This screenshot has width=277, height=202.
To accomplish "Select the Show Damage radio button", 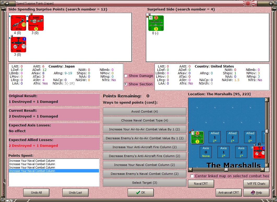I will (x=126, y=76).
